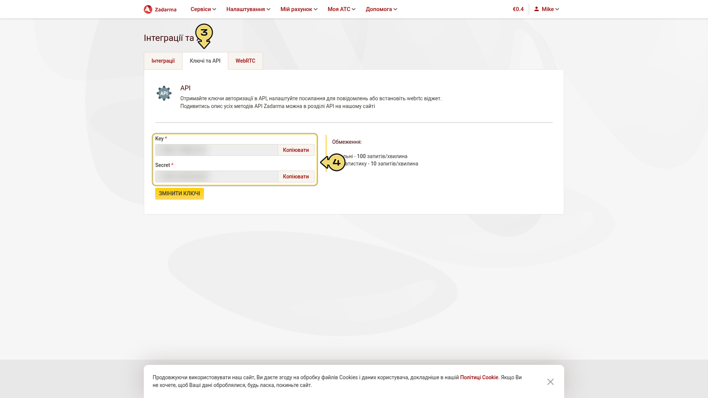This screenshot has width=708, height=398.
Task: Copy the Secret value with Копіювати
Action: point(296,177)
